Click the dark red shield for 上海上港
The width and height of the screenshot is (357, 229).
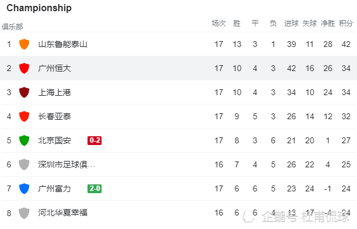(x=24, y=92)
